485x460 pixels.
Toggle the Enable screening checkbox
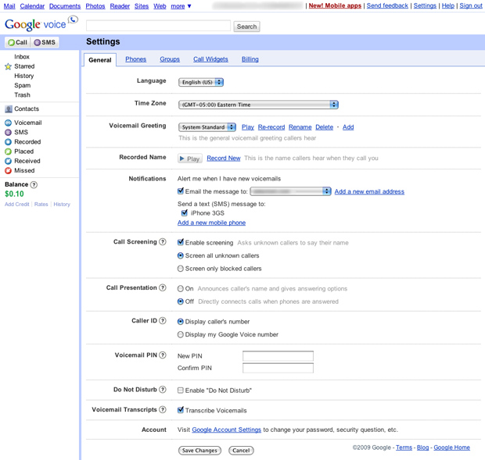pyautogui.click(x=181, y=242)
